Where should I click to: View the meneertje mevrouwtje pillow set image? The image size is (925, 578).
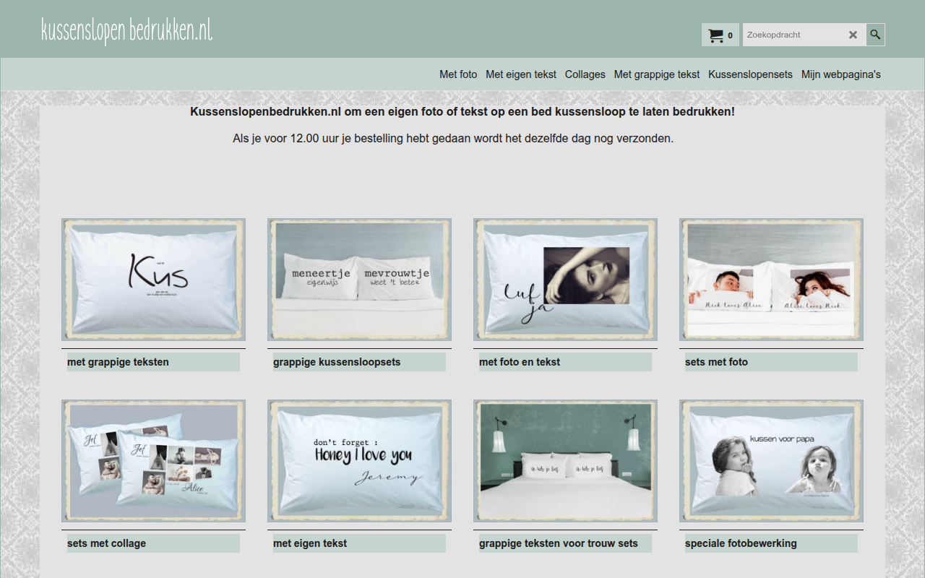coord(359,280)
